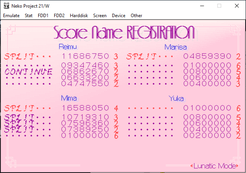Click the Reimu character heading
The height and width of the screenshot is (173, 246).
coord(68,47)
